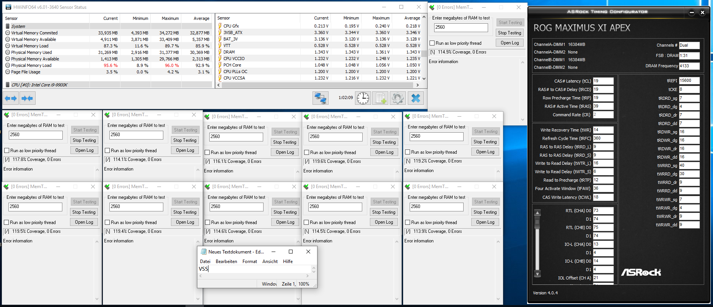This screenshot has width=713, height=307.
Task: Click the right arrow of the HWiNFO horizontal scrollbar
Action: coord(417,85)
